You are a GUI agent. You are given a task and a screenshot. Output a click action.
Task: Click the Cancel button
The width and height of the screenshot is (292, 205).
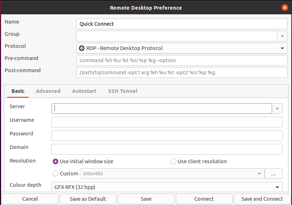pyautogui.click(x=30, y=199)
